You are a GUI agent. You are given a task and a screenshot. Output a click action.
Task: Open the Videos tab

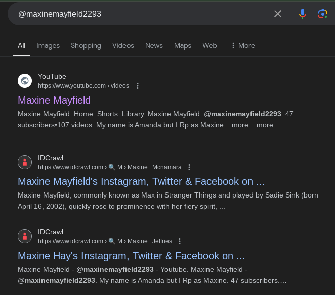pyautogui.click(x=123, y=45)
